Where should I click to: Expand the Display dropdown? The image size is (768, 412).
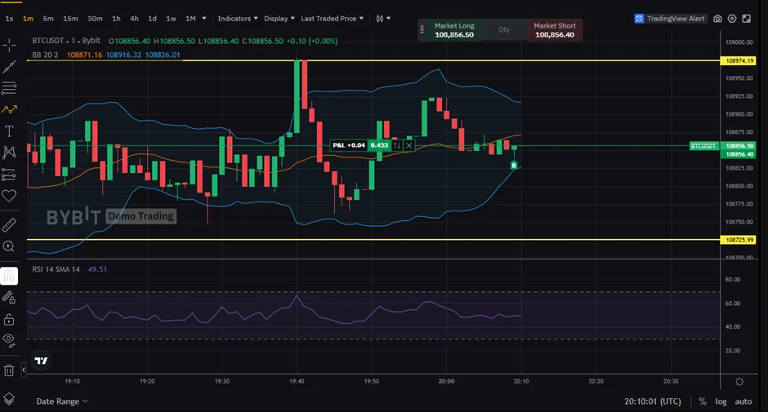click(279, 19)
